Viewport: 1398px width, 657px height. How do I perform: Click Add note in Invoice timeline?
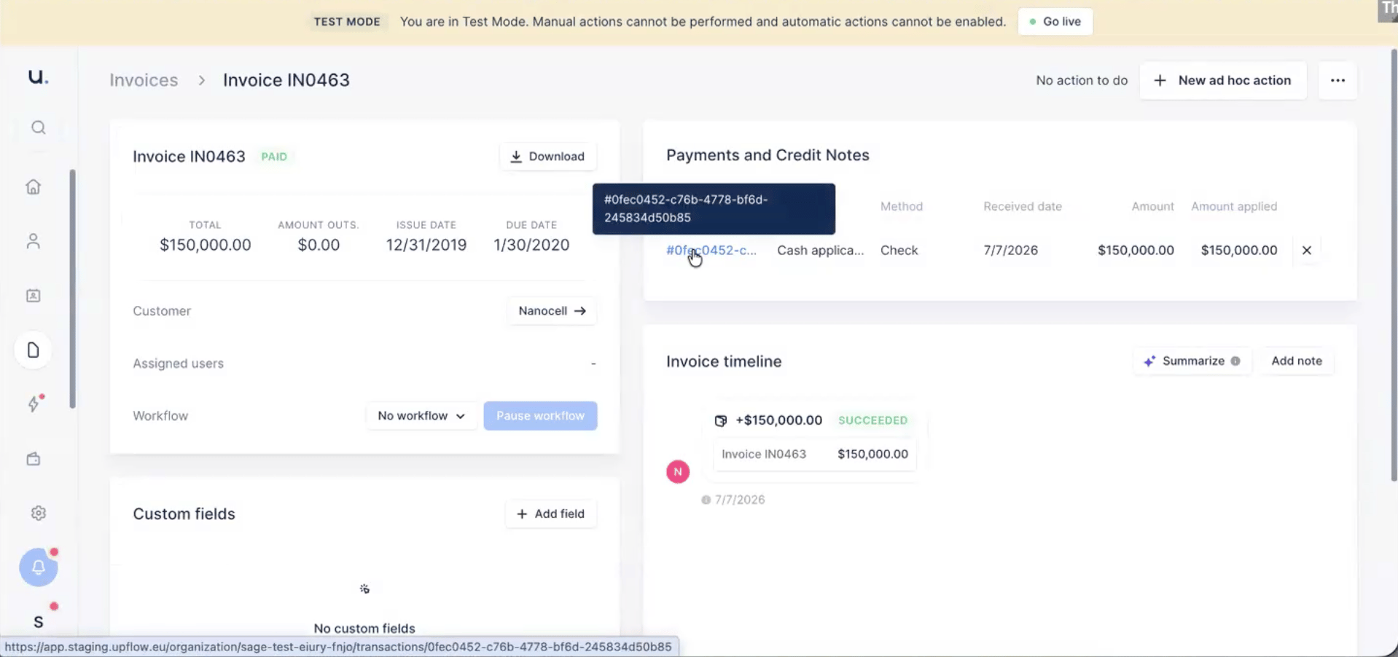1297,361
